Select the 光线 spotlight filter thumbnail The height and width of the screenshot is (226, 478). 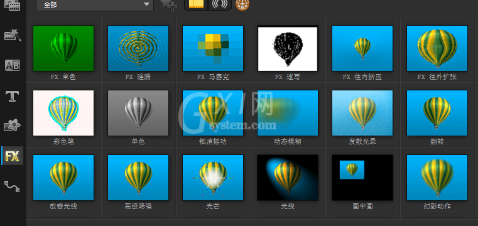pyautogui.click(x=288, y=178)
